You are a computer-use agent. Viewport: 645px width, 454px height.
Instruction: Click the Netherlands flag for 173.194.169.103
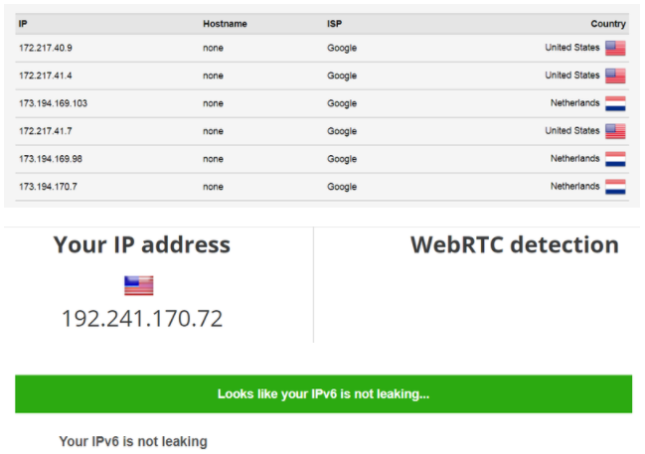615,103
